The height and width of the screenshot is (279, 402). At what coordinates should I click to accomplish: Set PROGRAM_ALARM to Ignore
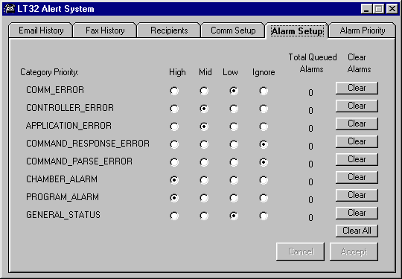[x=264, y=198]
